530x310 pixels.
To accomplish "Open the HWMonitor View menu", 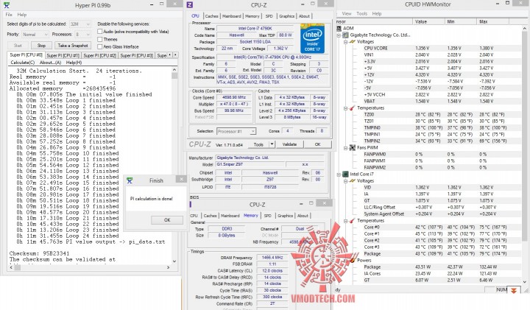I will pos(347,13).
